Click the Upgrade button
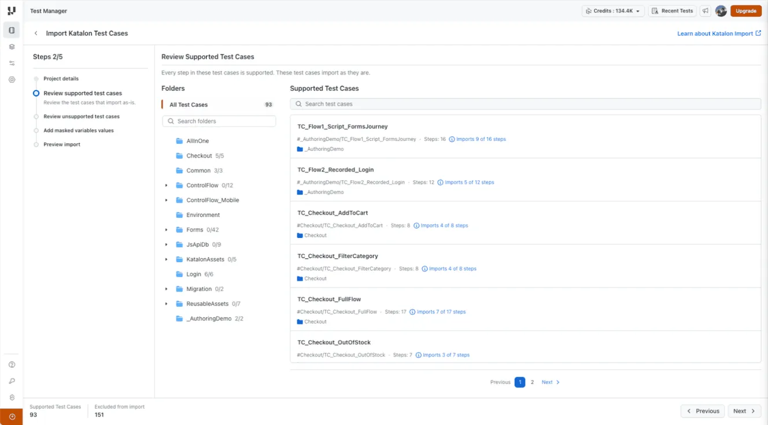The image size is (768, 425). click(746, 11)
